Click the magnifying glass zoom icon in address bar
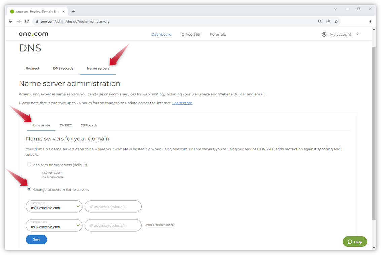 320,21
